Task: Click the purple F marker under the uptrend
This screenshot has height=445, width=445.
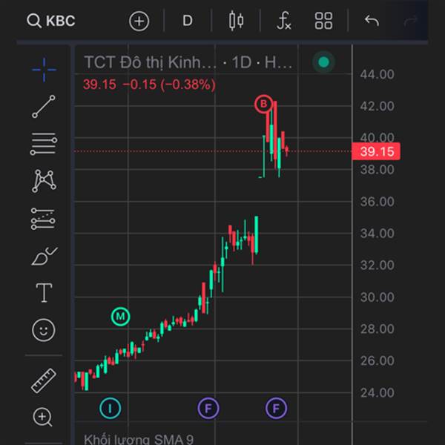Action: pos(208,409)
